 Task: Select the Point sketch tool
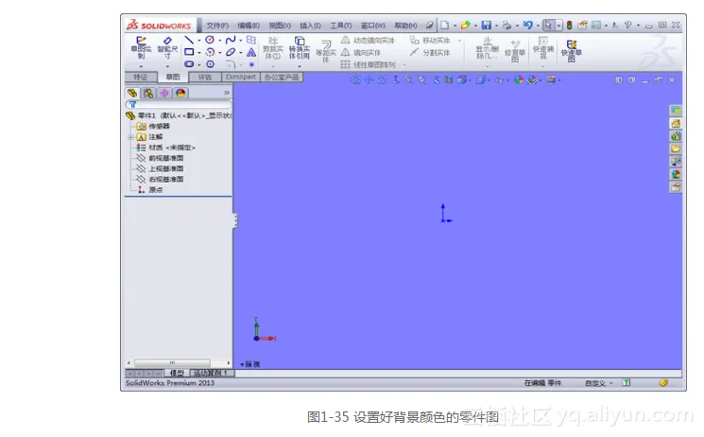251,64
